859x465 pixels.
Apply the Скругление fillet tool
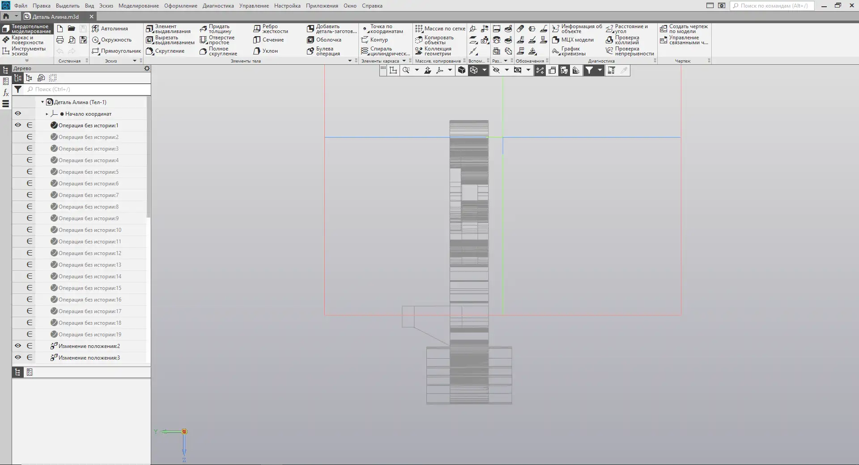(165, 51)
